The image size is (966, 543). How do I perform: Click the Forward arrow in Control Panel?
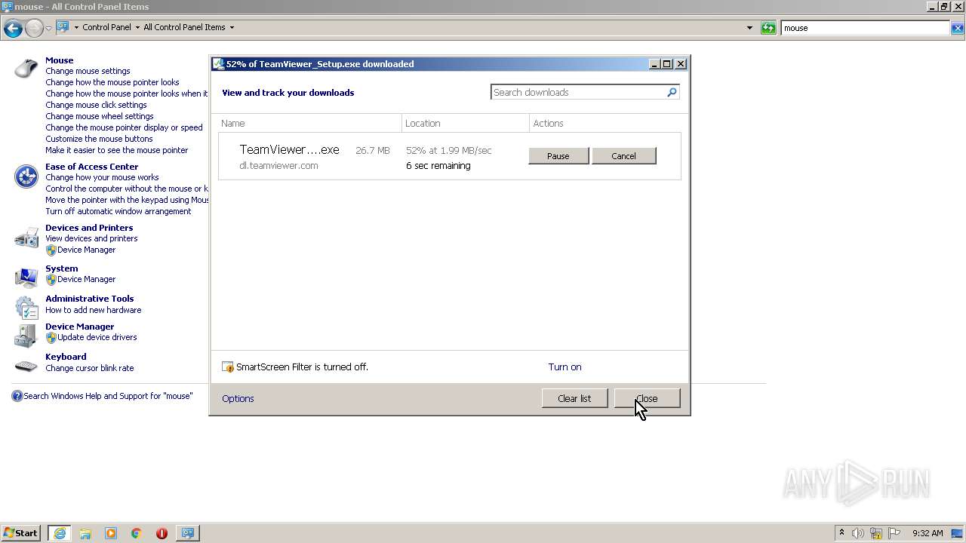tap(34, 29)
